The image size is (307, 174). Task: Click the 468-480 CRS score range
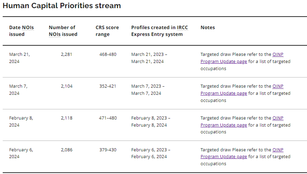click(x=108, y=54)
